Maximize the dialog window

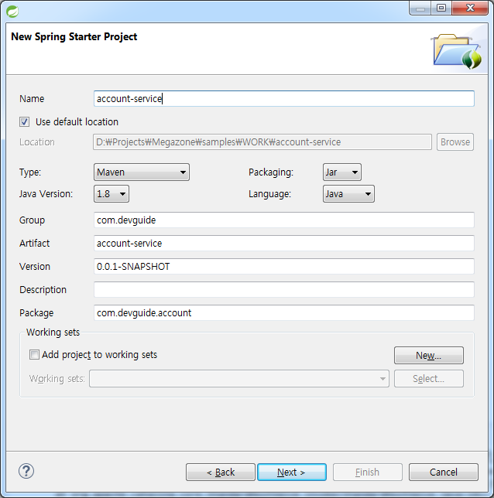point(441,8)
